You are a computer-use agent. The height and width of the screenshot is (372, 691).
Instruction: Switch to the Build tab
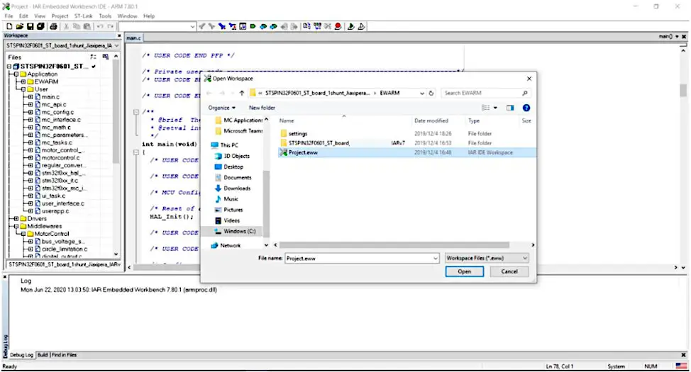point(43,355)
